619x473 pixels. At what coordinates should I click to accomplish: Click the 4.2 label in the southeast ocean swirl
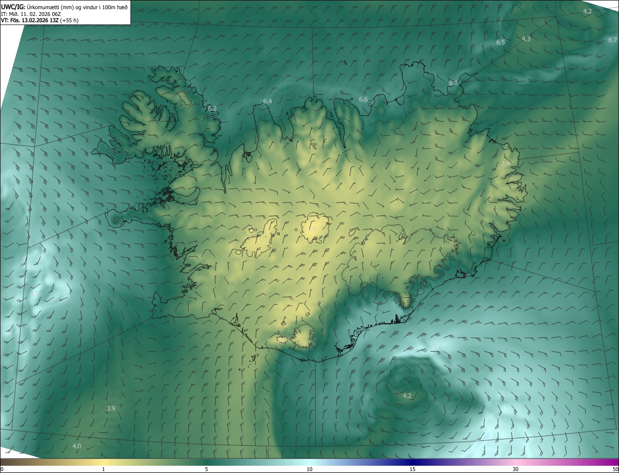[407, 396]
